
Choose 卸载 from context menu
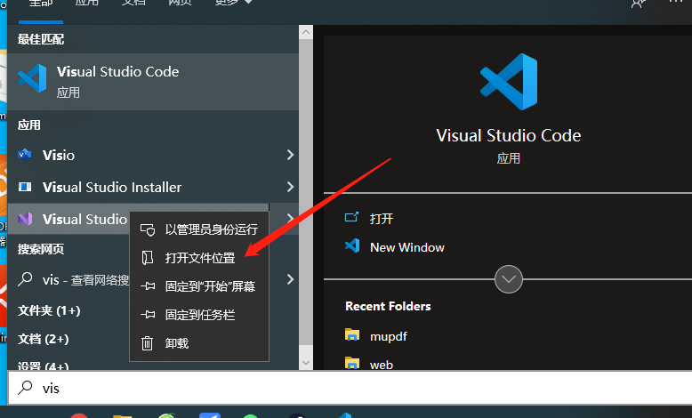(199, 343)
